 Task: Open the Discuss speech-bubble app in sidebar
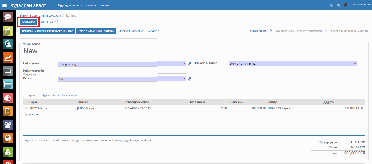point(8,17)
